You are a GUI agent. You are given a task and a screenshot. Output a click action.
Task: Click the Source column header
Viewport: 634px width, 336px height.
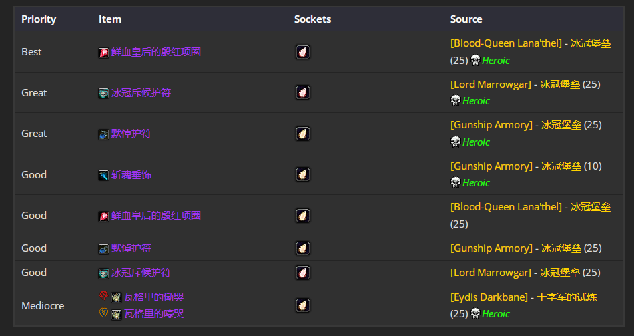tap(466, 19)
